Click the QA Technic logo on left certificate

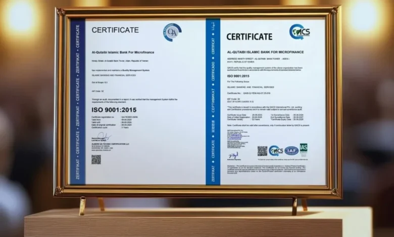tap(172, 32)
